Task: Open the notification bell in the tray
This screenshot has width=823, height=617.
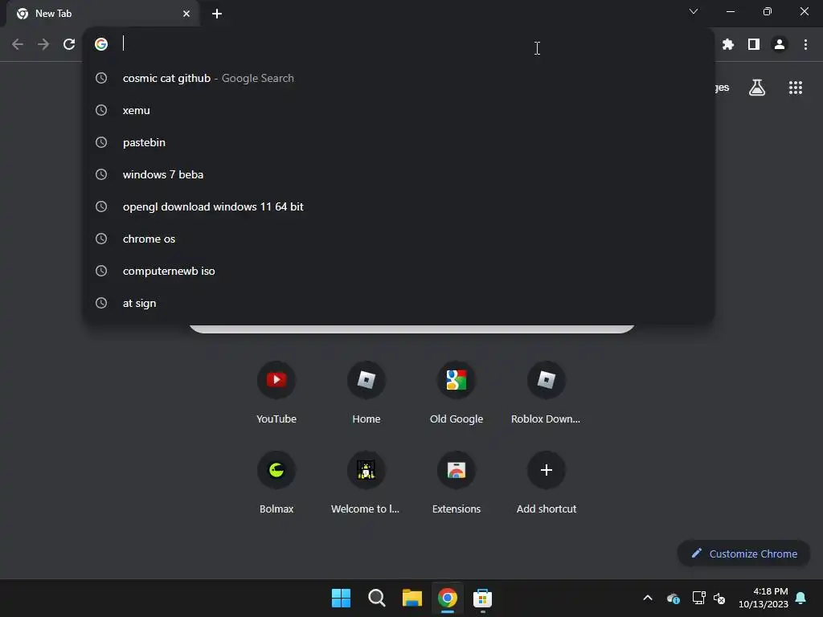Action: click(801, 598)
